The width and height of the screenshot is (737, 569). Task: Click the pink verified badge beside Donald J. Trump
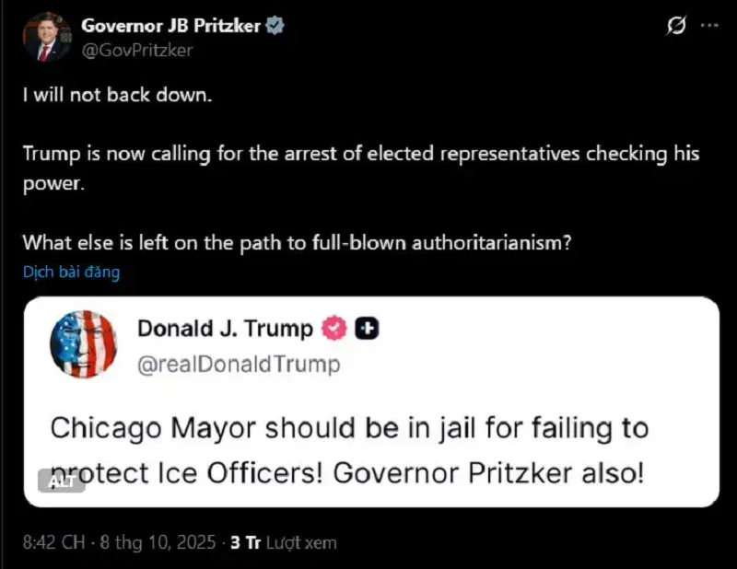(x=334, y=328)
